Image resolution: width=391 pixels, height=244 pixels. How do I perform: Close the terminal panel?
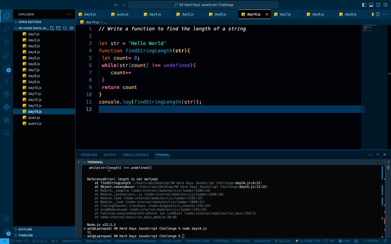click(385, 155)
